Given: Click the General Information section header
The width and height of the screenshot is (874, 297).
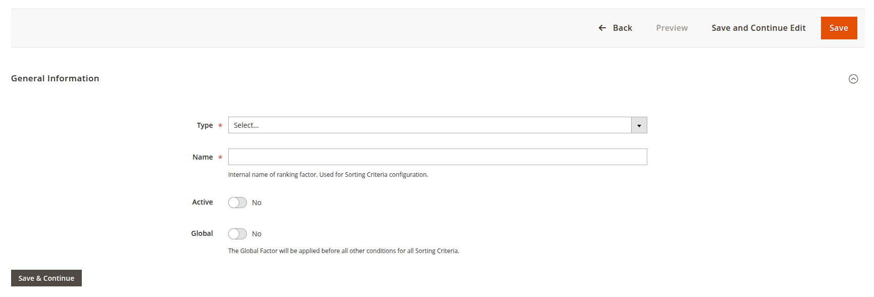Looking at the screenshot, I should tap(55, 78).
